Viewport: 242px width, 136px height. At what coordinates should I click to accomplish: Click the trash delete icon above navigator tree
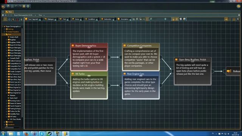(21, 19)
